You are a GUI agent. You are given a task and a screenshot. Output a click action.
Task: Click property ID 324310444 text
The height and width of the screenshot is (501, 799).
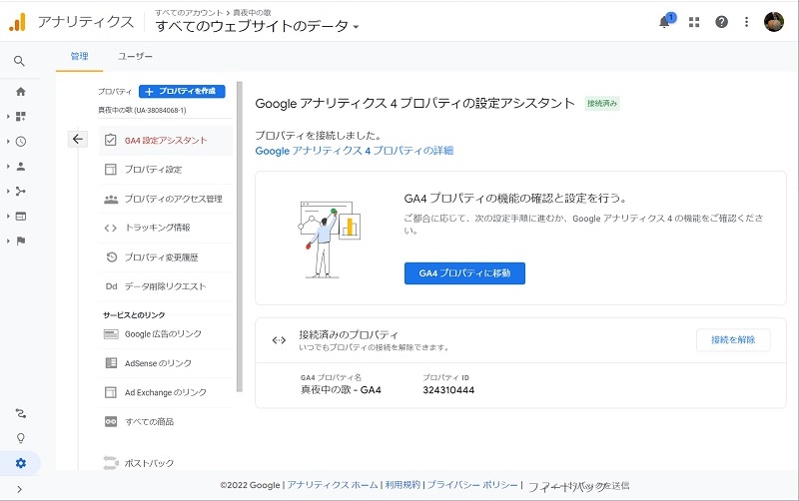pyautogui.click(x=448, y=390)
